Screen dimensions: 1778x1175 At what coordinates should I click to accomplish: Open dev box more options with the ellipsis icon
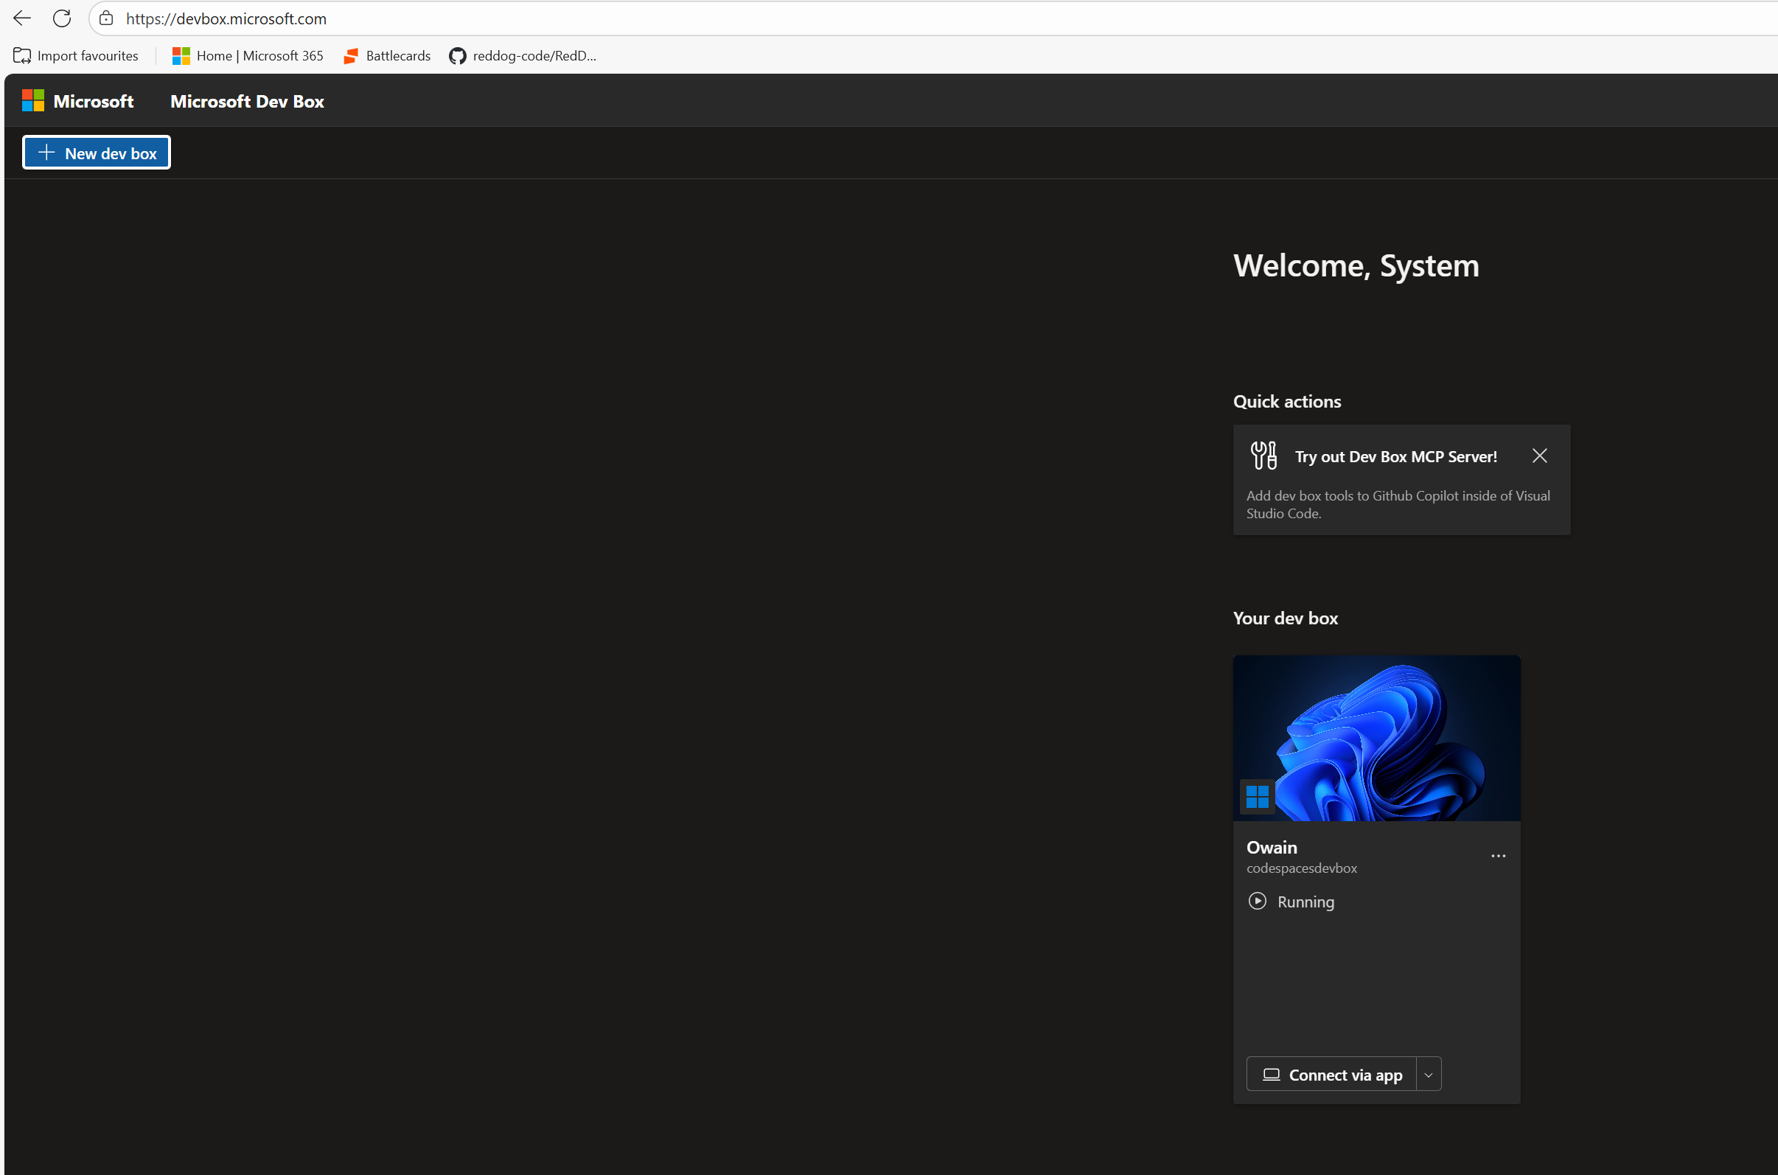[1499, 855]
